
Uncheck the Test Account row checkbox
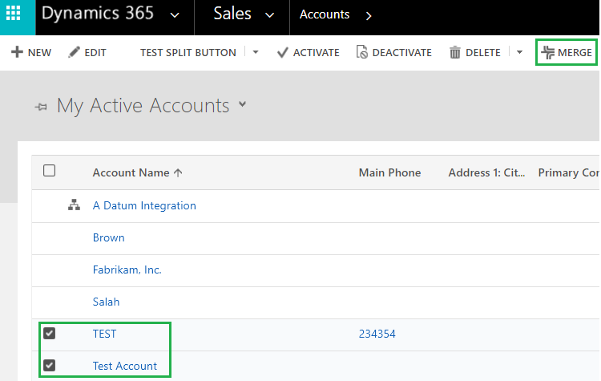(50, 365)
